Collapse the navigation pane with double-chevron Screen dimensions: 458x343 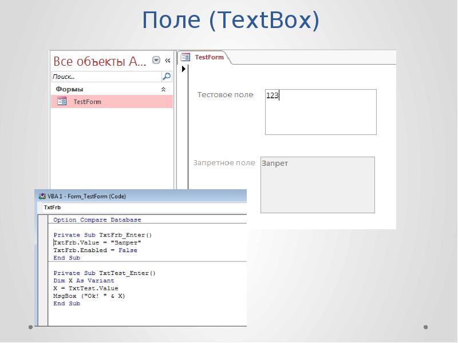pyautogui.click(x=168, y=61)
